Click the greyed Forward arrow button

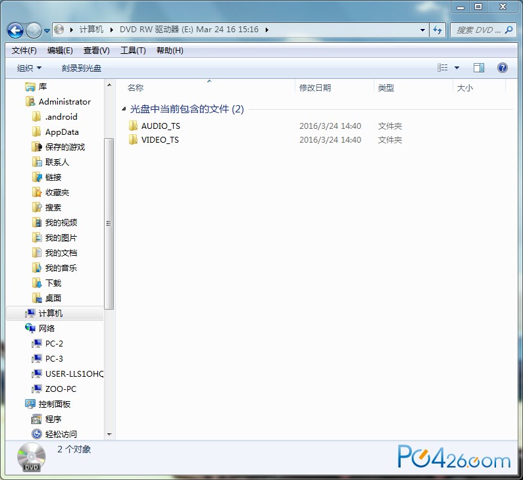(x=34, y=31)
